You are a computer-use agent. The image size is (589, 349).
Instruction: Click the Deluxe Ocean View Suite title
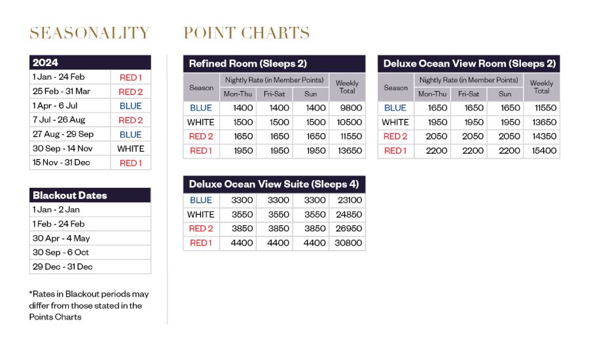pyautogui.click(x=274, y=184)
